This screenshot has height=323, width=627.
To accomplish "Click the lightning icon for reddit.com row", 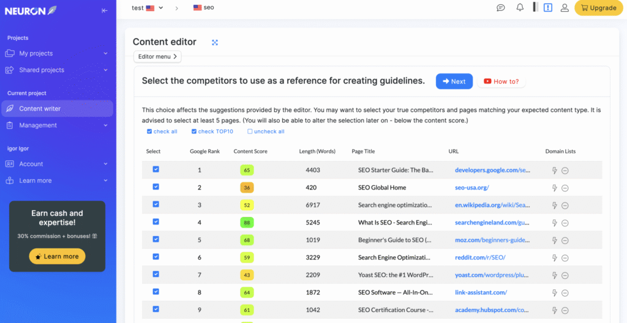I will coord(555,258).
